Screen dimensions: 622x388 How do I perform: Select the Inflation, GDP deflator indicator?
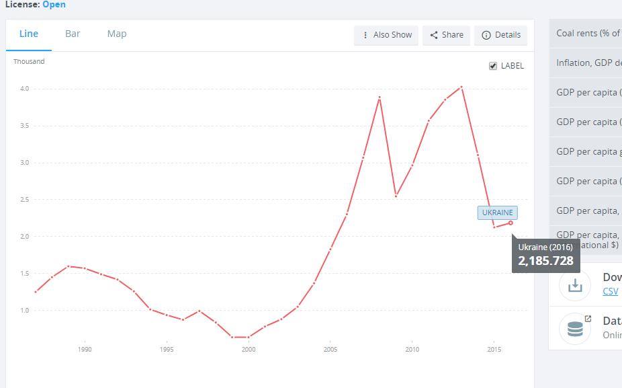(588, 63)
